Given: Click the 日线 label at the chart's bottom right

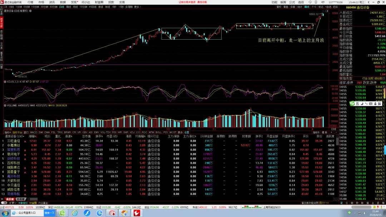Looking at the screenshot, I should (x=333, y=129).
